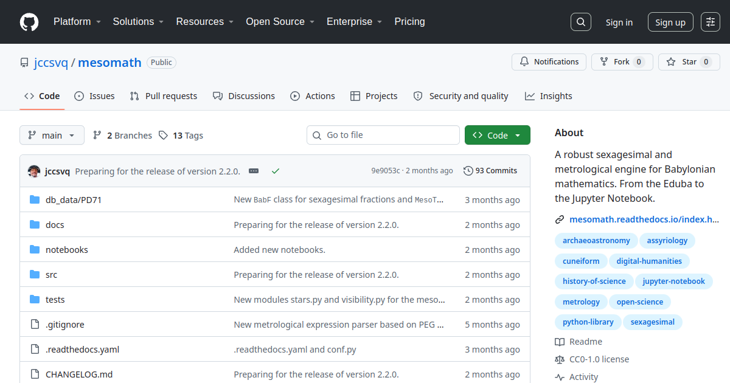This screenshot has height=383, width=730.
Task: Open the Projects tab
Action: 374,96
